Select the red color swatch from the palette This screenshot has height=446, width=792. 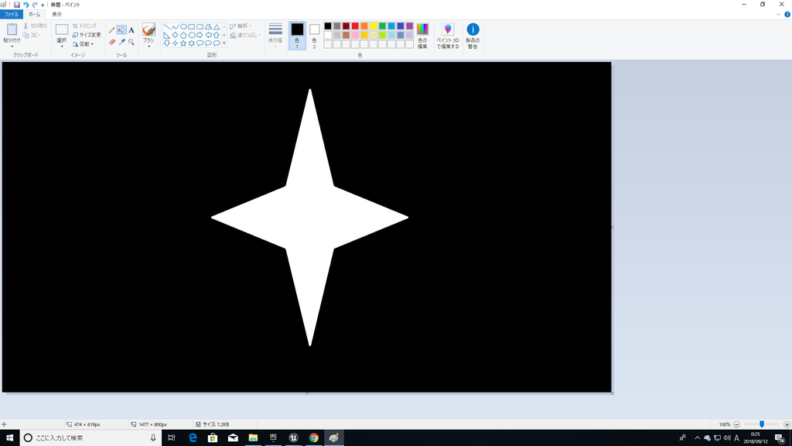(354, 26)
